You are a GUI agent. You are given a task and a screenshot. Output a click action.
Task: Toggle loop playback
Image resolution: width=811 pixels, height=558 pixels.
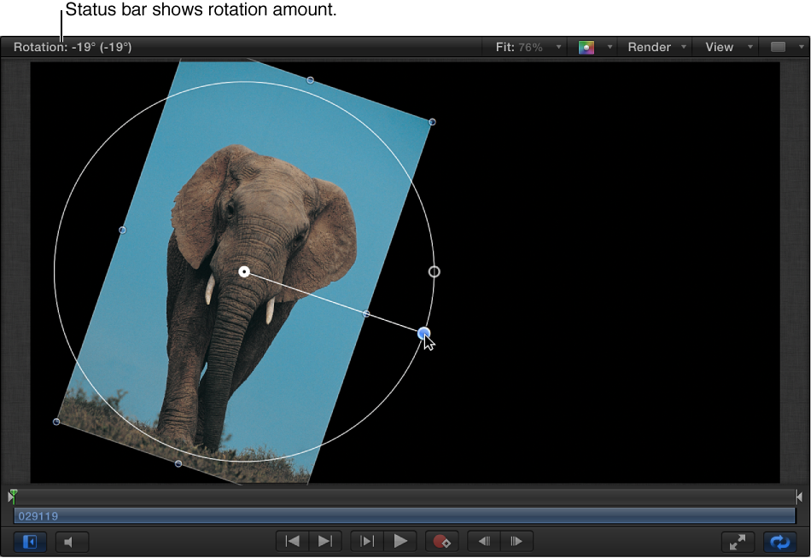coord(779,541)
